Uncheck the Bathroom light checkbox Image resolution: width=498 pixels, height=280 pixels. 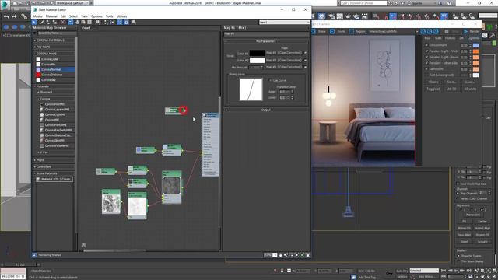[426, 69]
